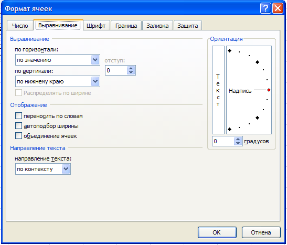The width and height of the screenshot is (287, 245).
Task: Open the Граница tab
Action: pos(126,26)
